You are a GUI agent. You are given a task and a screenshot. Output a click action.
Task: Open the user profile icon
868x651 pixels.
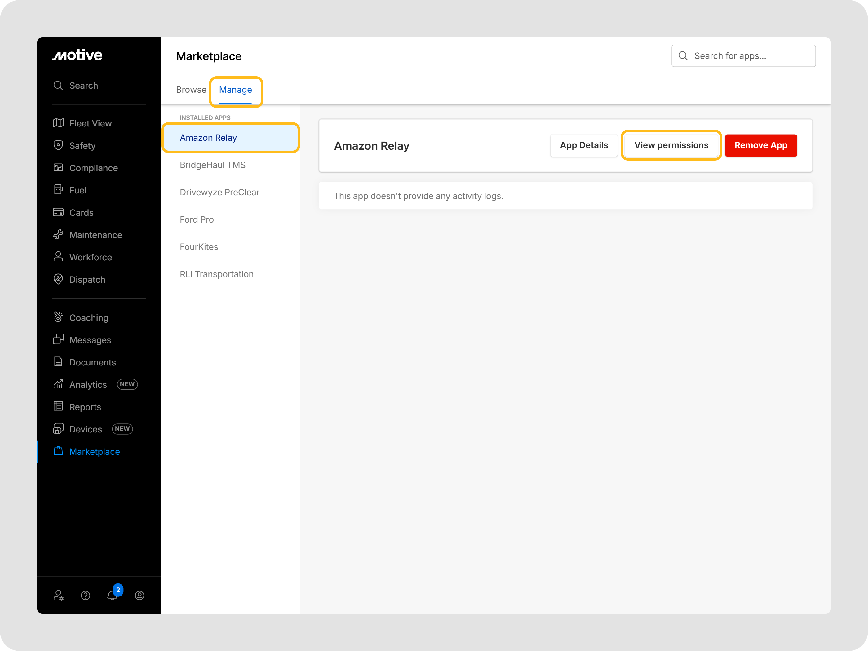(x=140, y=595)
